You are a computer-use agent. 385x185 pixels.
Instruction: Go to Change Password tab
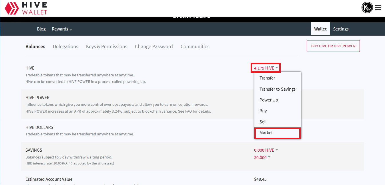coord(154,46)
